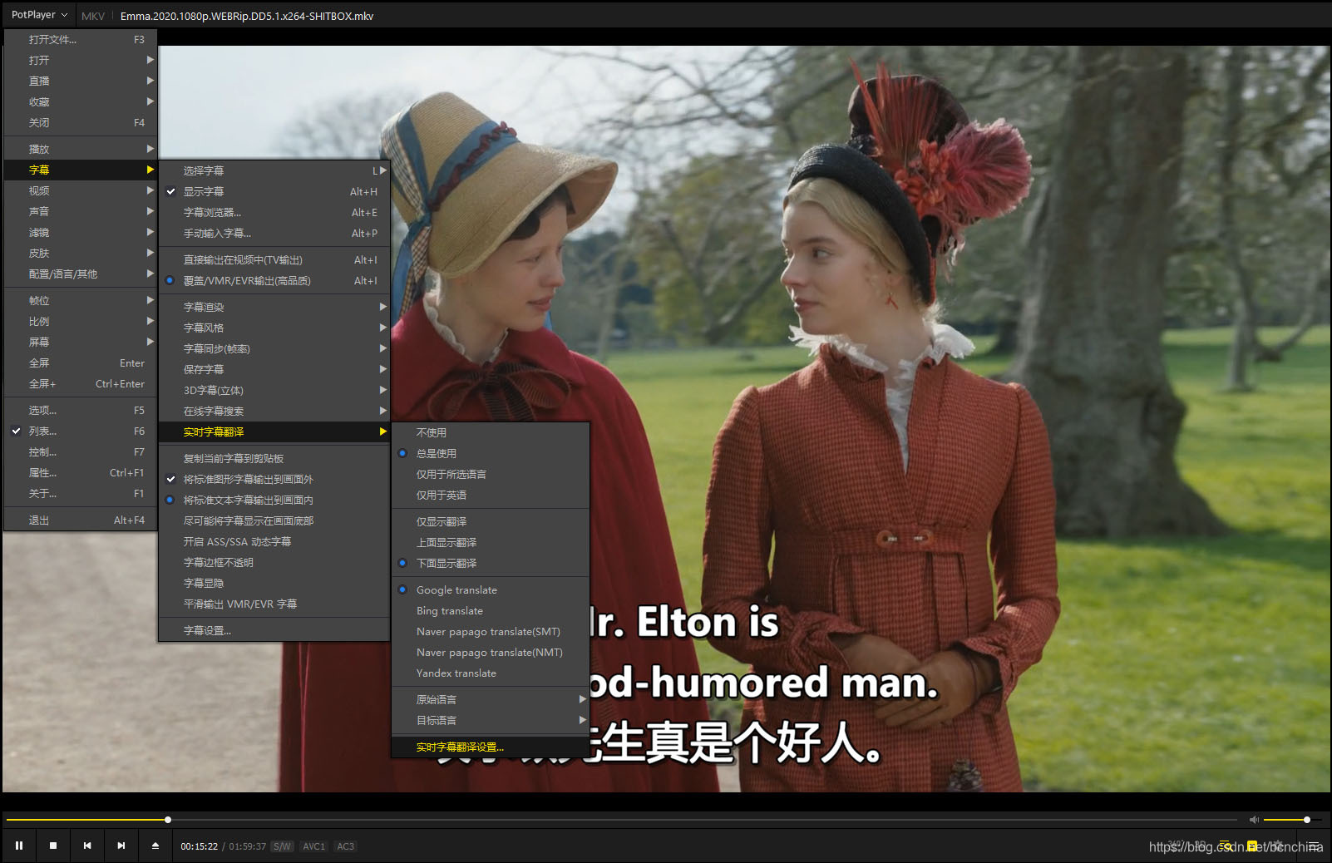Screen dimensions: 1332x863
Task: Open 字幕浏览器... menu entry
Action: coord(274,212)
